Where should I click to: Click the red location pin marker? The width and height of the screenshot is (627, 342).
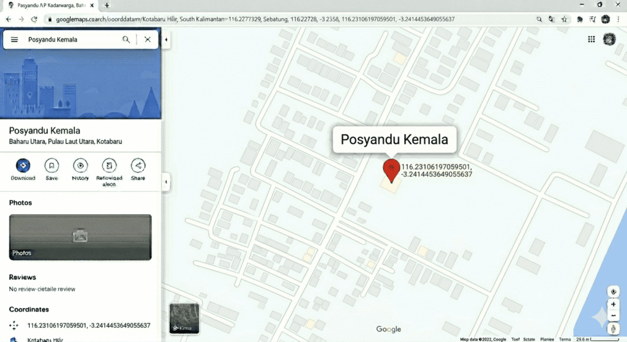pyautogui.click(x=392, y=169)
